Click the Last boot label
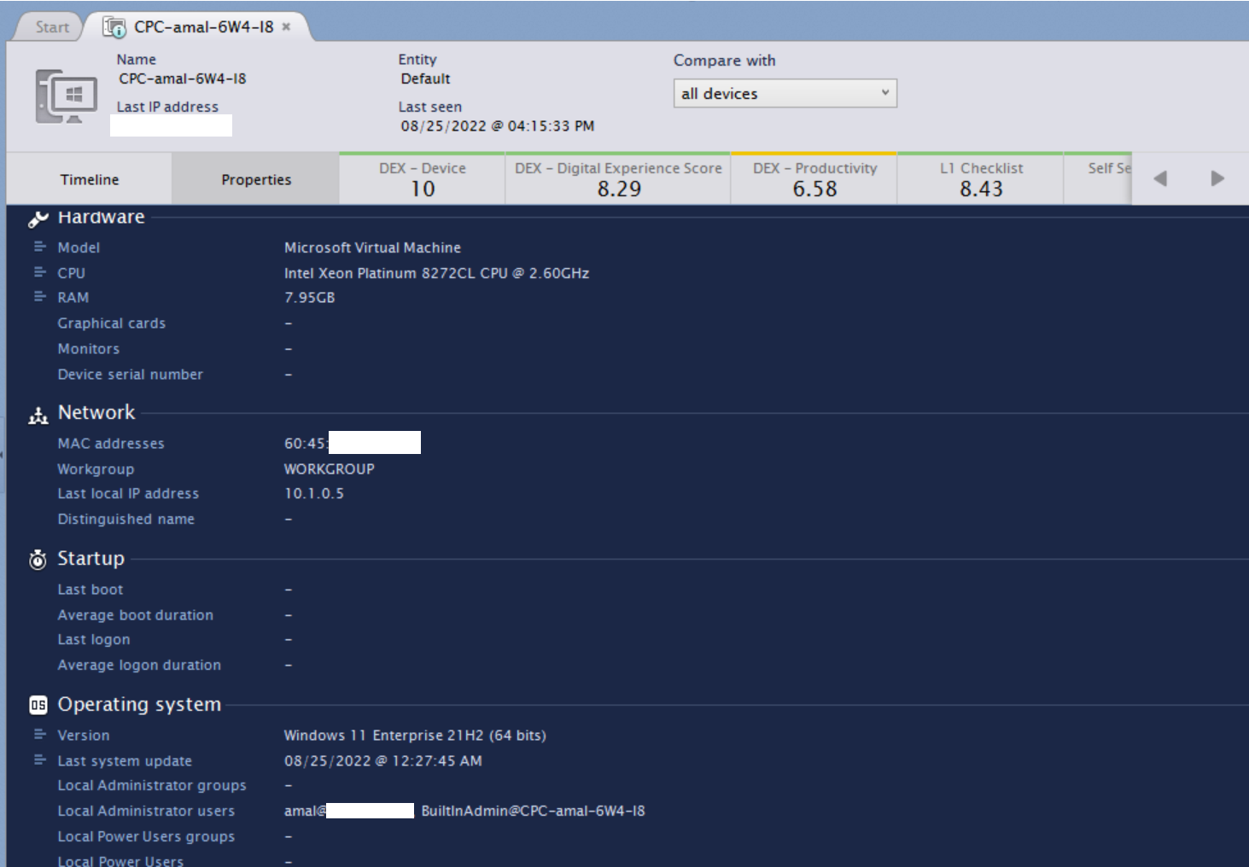The height and width of the screenshot is (867, 1249). pyautogui.click(x=90, y=590)
